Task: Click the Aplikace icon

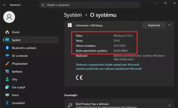Action: click(7, 71)
